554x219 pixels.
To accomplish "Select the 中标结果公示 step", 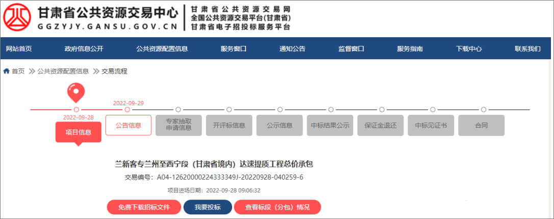I will (x=330, y=125).
